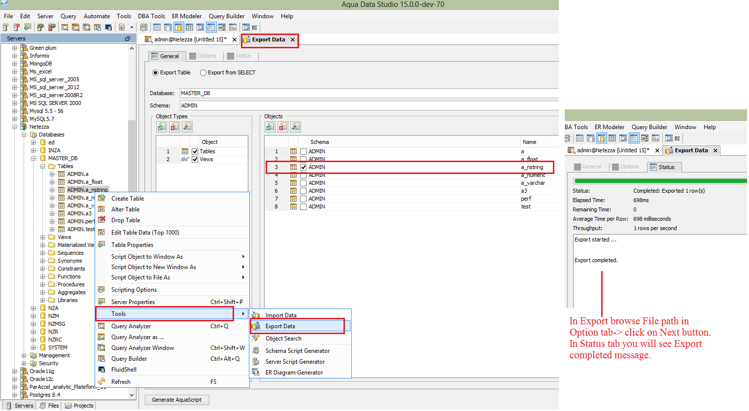749x411 pixels.
Task: Expand the Sequences folder node
Action: (42, 253)
